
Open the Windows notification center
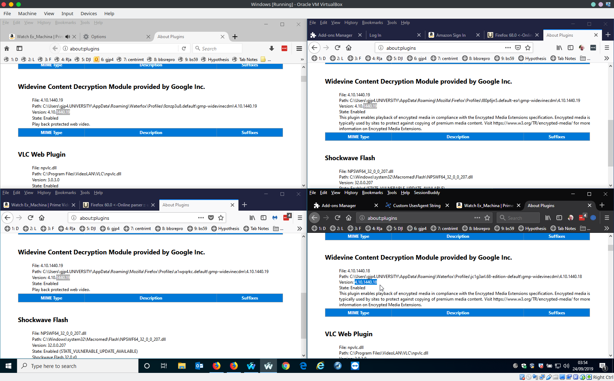603,366
